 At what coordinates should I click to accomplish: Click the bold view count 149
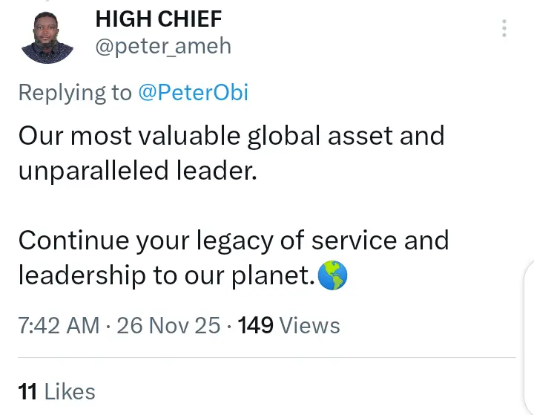click(x=256, y=326)
